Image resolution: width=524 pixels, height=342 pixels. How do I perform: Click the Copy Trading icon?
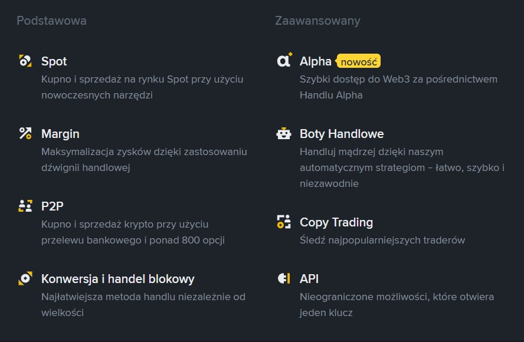pyautogui.click(x=284, y=222)
